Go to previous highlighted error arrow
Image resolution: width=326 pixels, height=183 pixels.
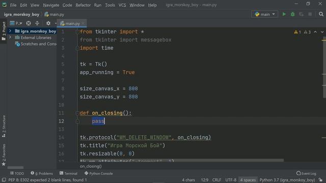click(x=315, y=32)
